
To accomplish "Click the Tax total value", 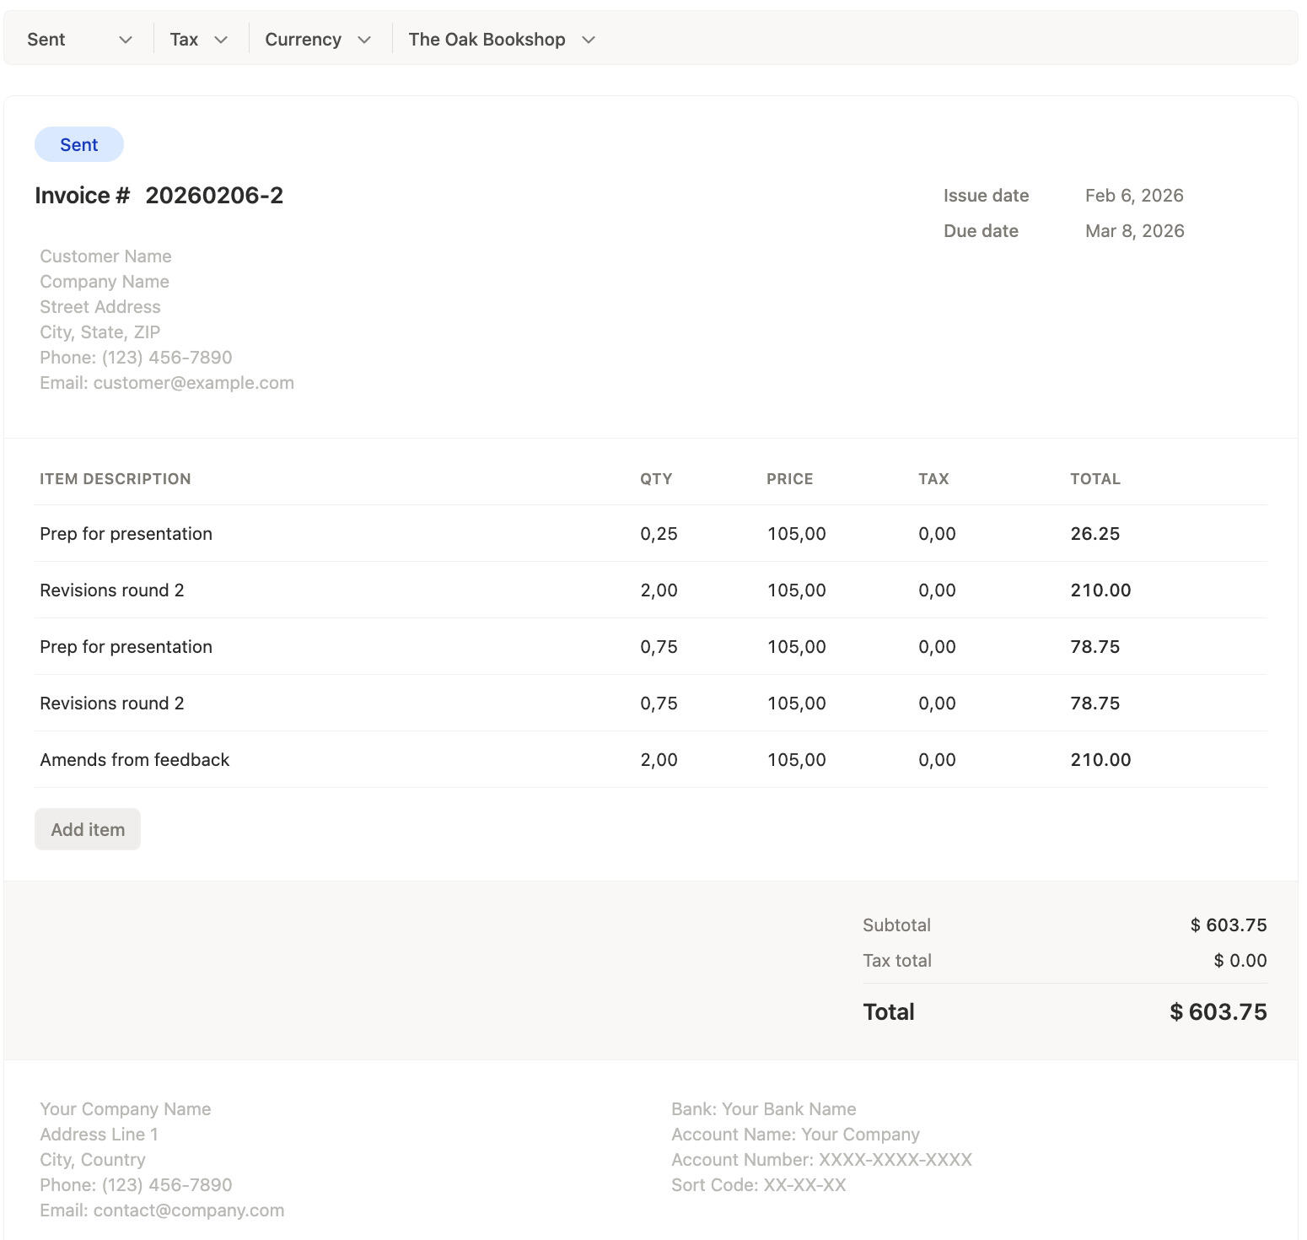I will 1240,960.
